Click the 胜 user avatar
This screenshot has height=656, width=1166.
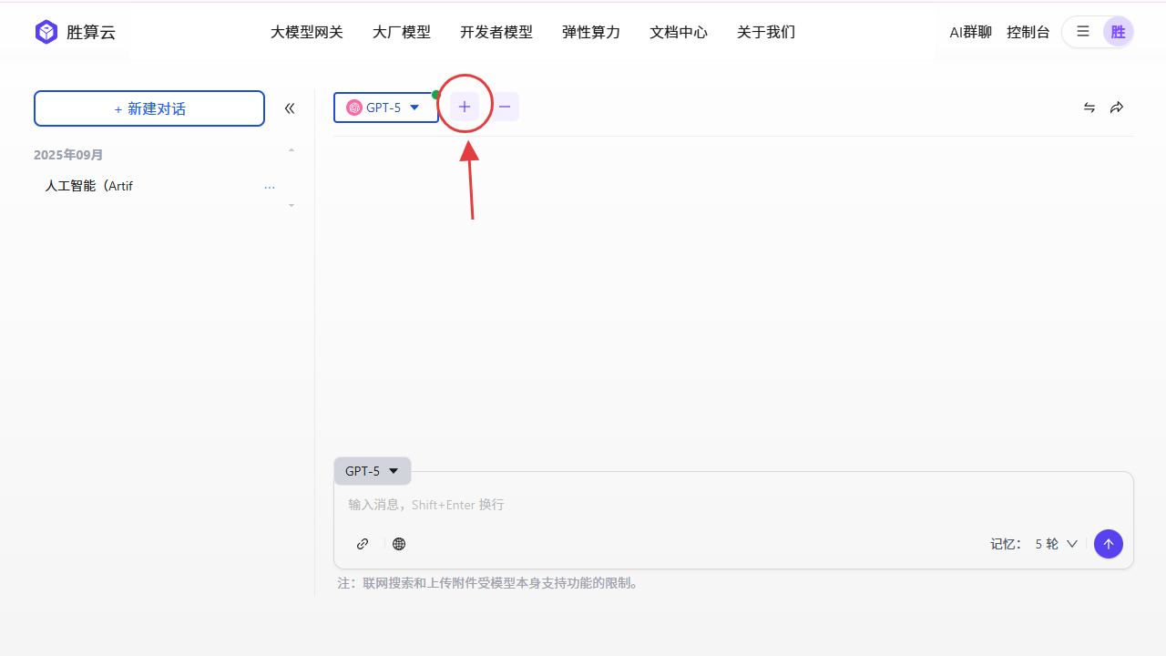pyautogui.click(x=1118, y=32)
